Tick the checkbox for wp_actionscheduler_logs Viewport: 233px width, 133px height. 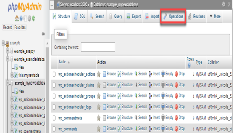tap(54, 107)
